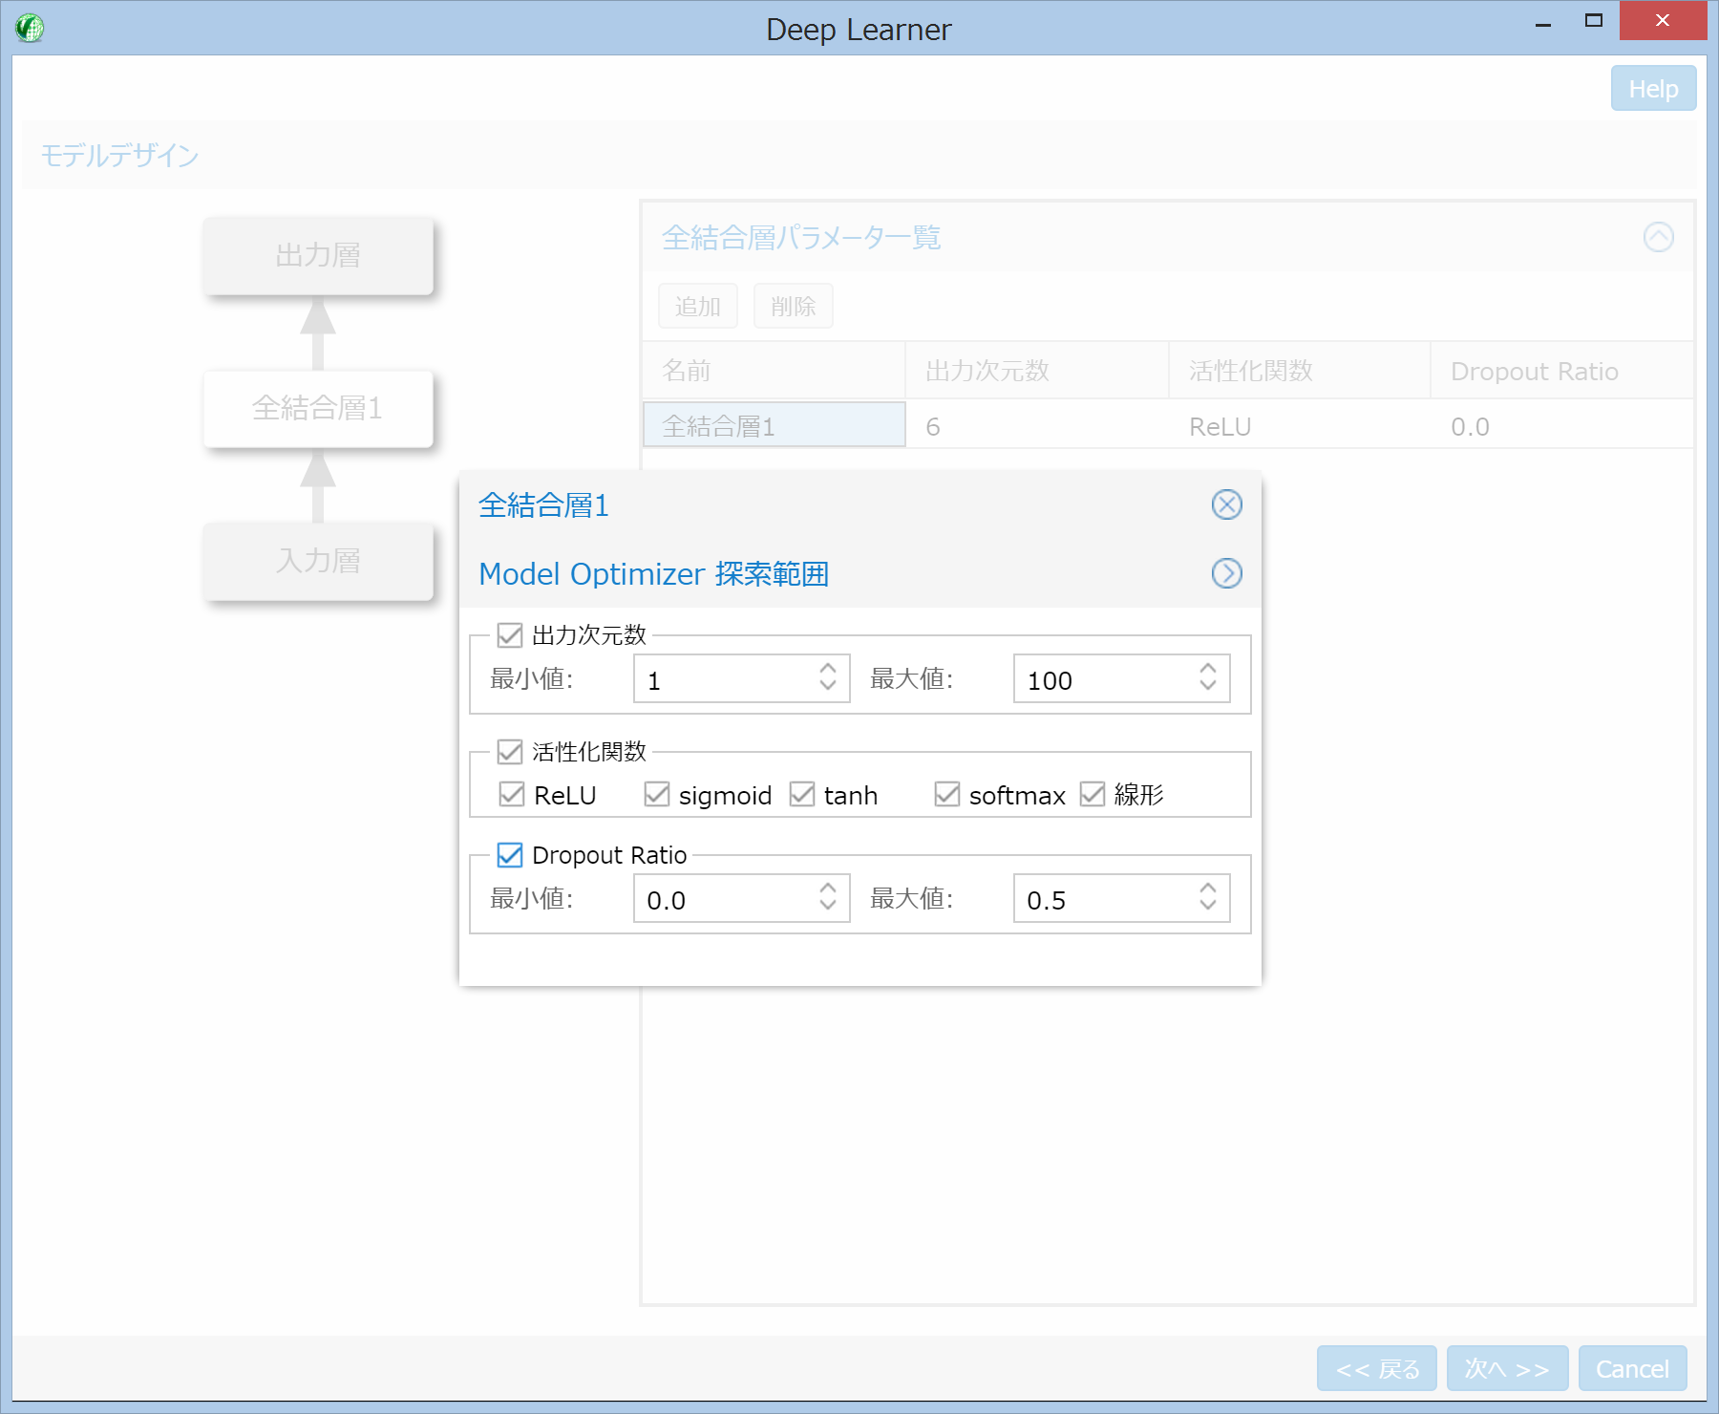
Task: Decrease the 出力次元数 maximum value
Action: [x=1208, y=686]
